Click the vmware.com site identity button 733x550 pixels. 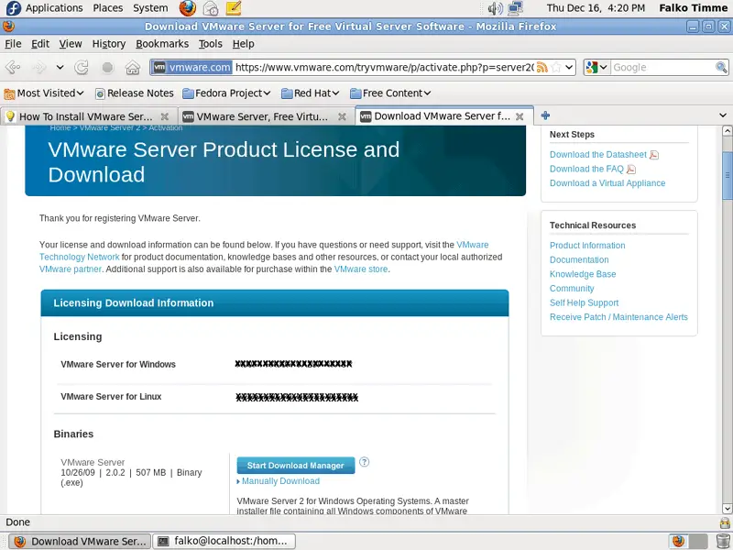tap(192, 67)
